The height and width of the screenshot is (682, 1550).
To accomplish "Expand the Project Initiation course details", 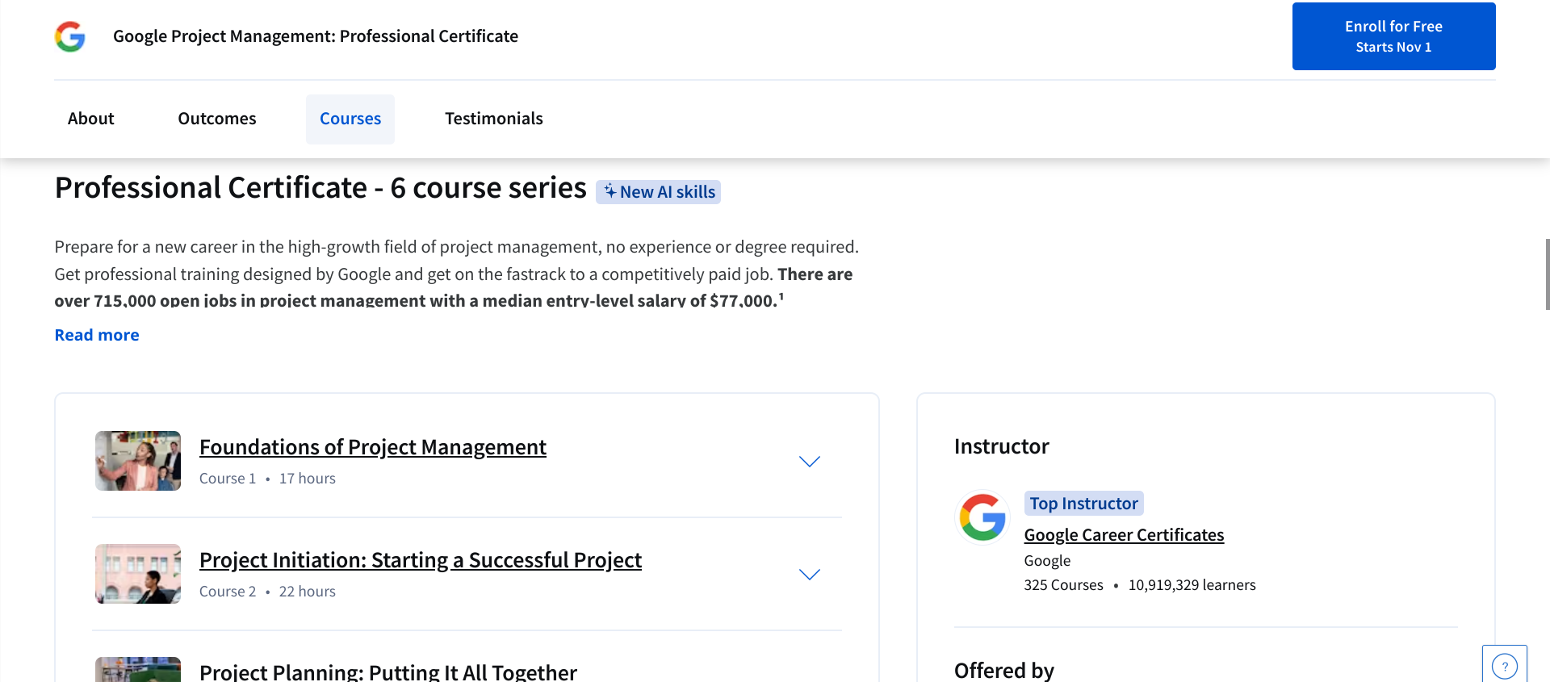I will [x=809, y=575].
